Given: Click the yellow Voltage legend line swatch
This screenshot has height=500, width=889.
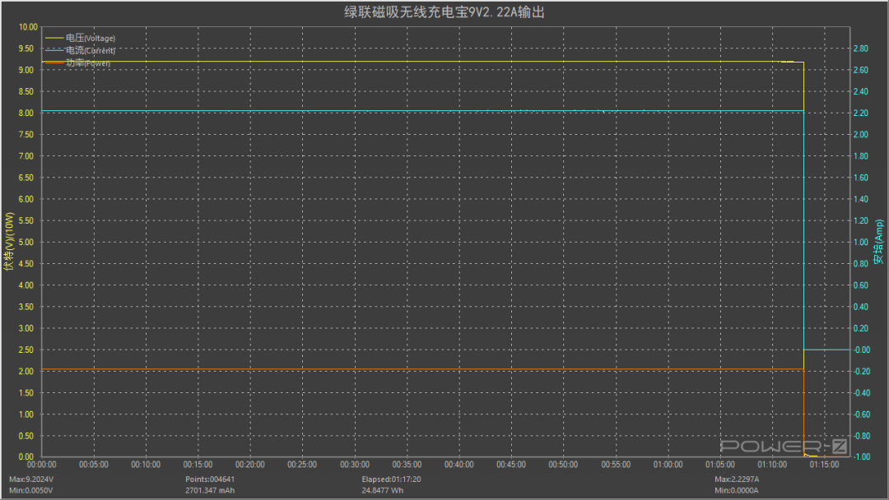Looking at the screenshot, I should pyautogui.click(x=54, y=38).
